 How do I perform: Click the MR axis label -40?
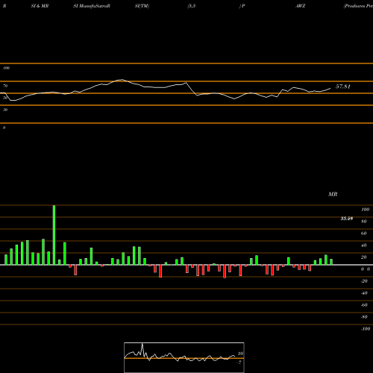[x=364, y=293]
